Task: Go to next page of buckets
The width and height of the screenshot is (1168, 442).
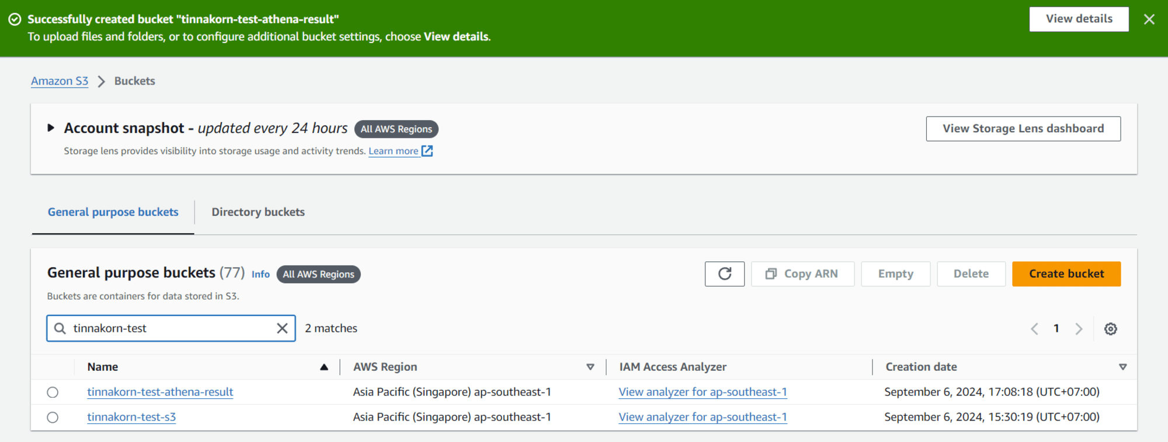Action: click(1079, 329)
